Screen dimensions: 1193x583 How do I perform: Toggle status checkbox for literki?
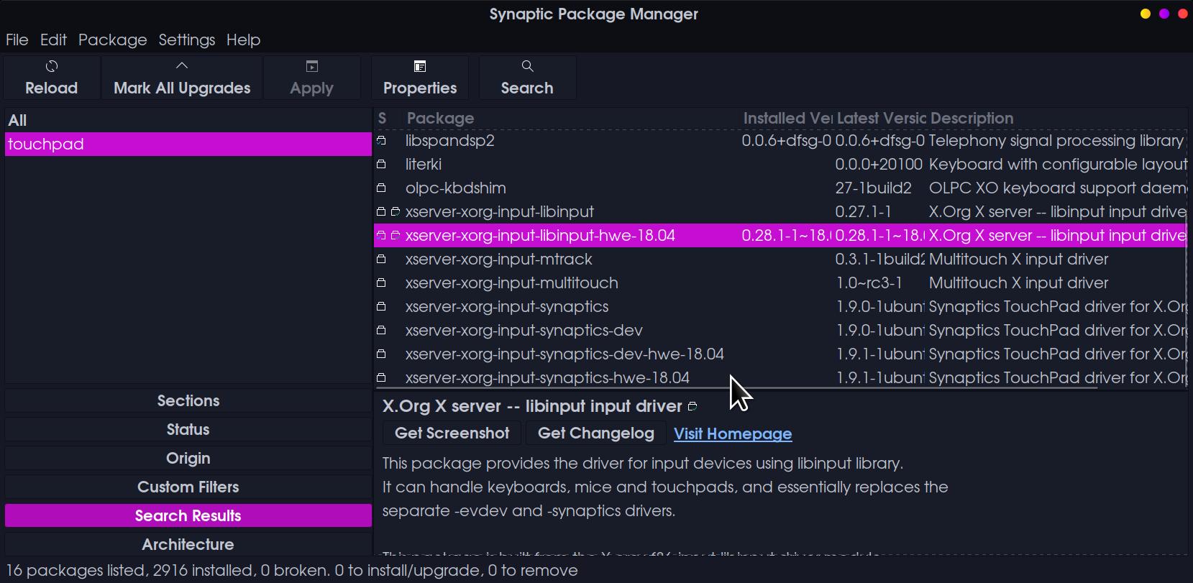click(381, 164)
